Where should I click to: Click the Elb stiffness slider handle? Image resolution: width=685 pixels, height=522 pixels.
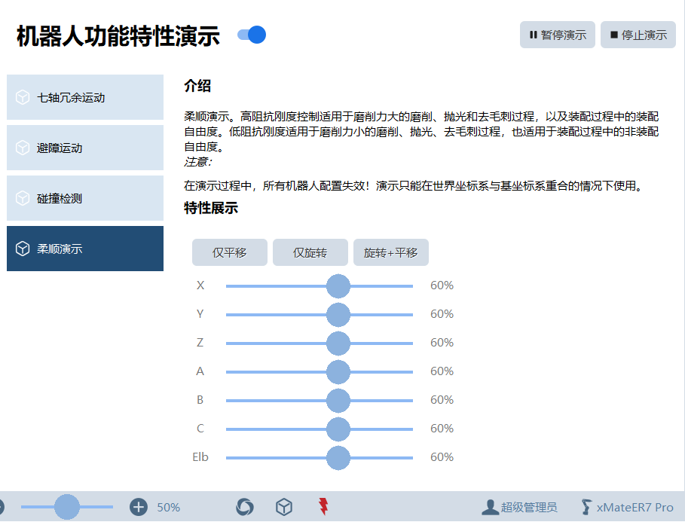coord(338,458)
